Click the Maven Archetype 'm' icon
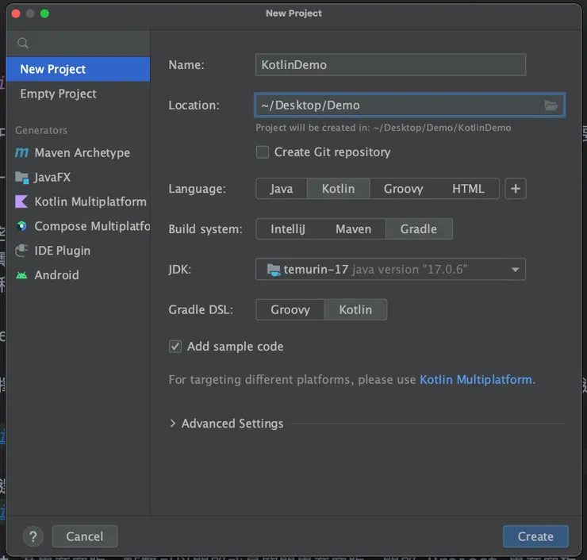Image resolution: width=587 pixels, height=560 pixels. pos(21,152)
